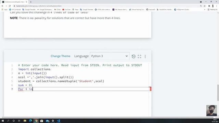The width and height of the screenshot is (219, 123).
Task: Open the zoom magnifier icon in address bar
Action: tap(201, 6)
